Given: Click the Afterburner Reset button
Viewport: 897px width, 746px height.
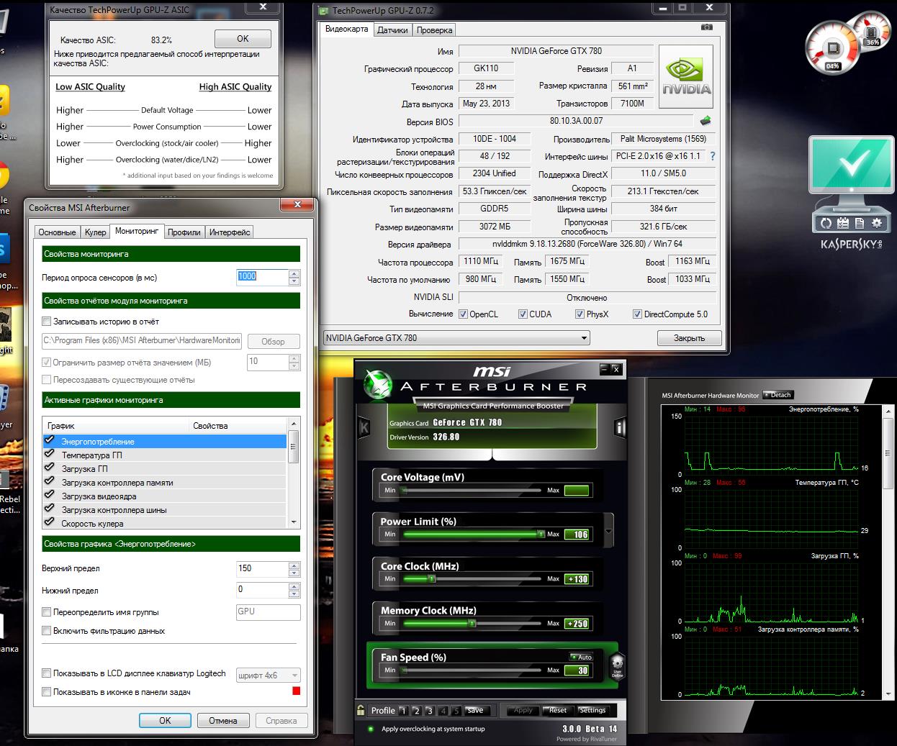Looking at the screenshot, I should [x=558, y=710].
